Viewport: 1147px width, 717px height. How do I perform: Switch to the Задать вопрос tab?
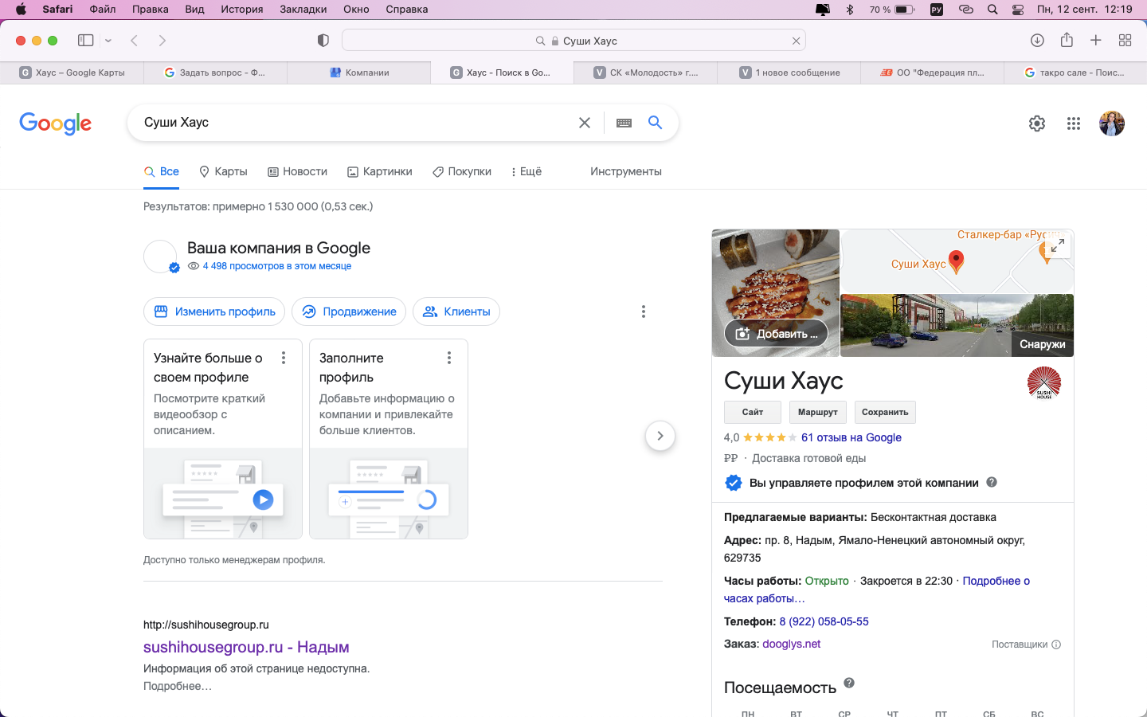click(215, 72)
